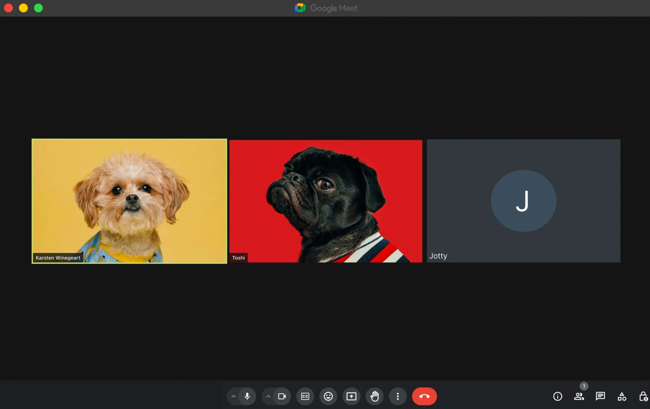Raise your hand

pos(374,396)
